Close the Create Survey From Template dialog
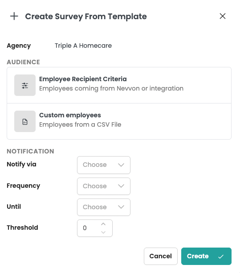 coord(223,16)
